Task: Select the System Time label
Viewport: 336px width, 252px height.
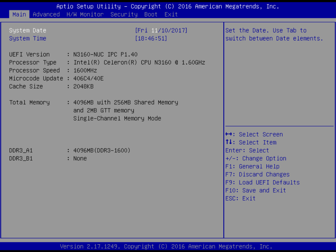Action: (27, 38)
